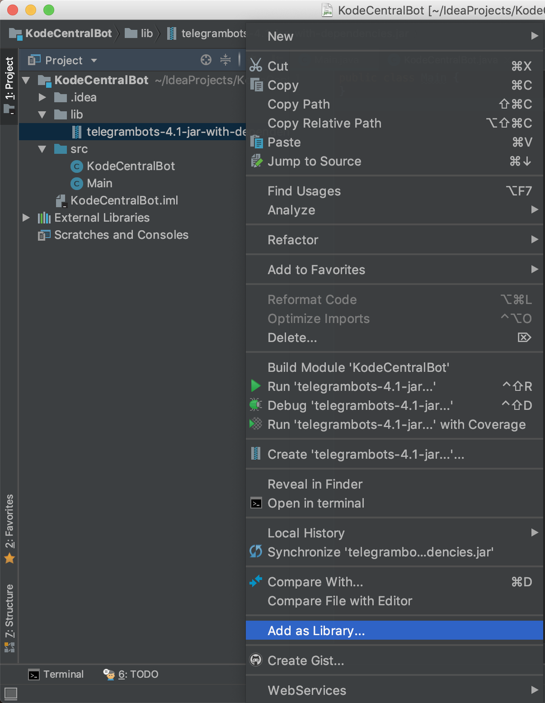
Task: Open the Local History submenu arrow
Action: pos(535,532)
